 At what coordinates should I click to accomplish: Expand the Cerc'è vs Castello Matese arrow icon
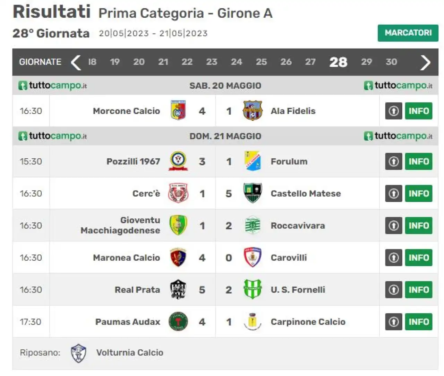coord(394,193)
